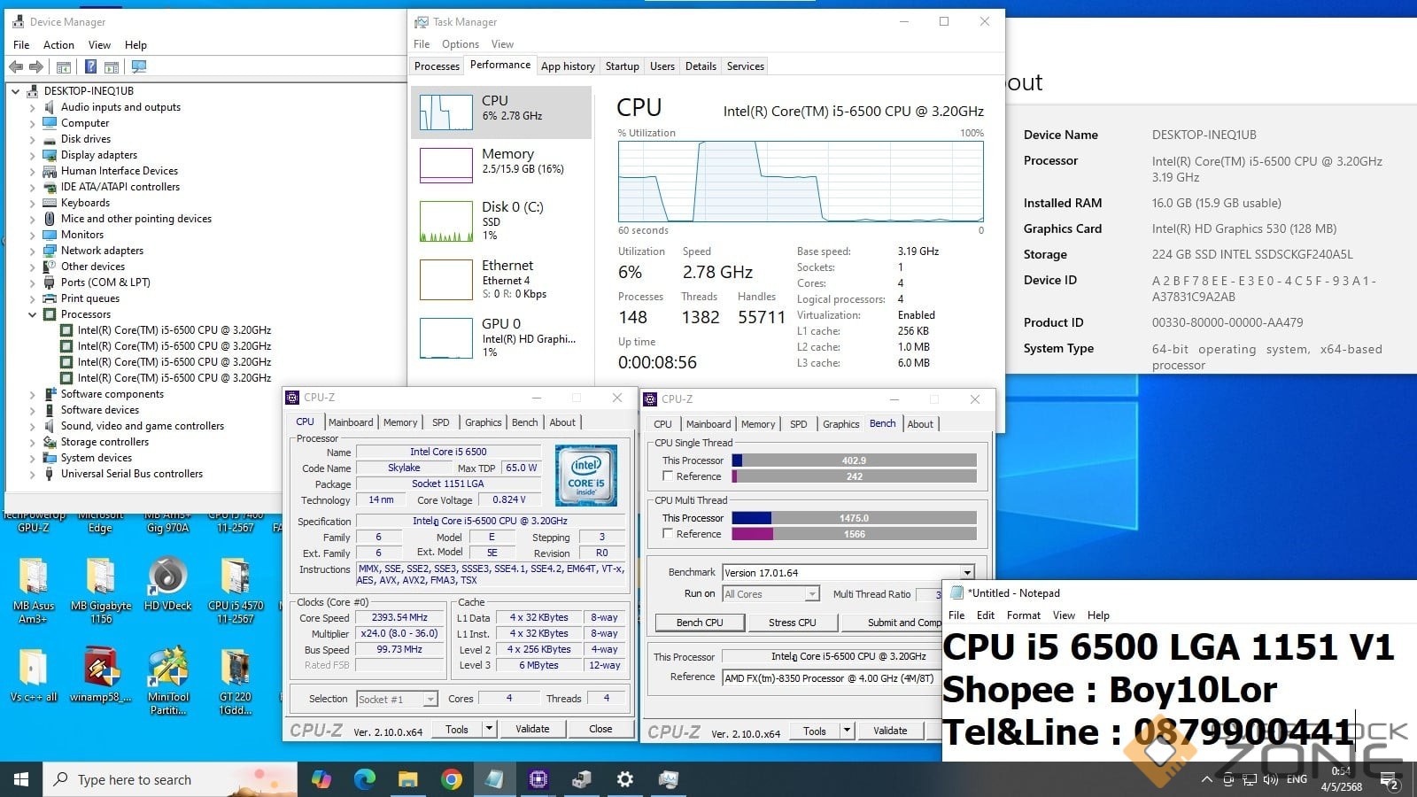Switch to Task Manager via its taskbar icon
This screenshot has height=797, width=1417.
pyautogui.click(x=668, y=779)
